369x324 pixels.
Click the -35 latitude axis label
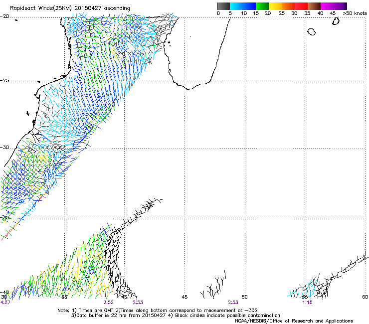[4, 218]
